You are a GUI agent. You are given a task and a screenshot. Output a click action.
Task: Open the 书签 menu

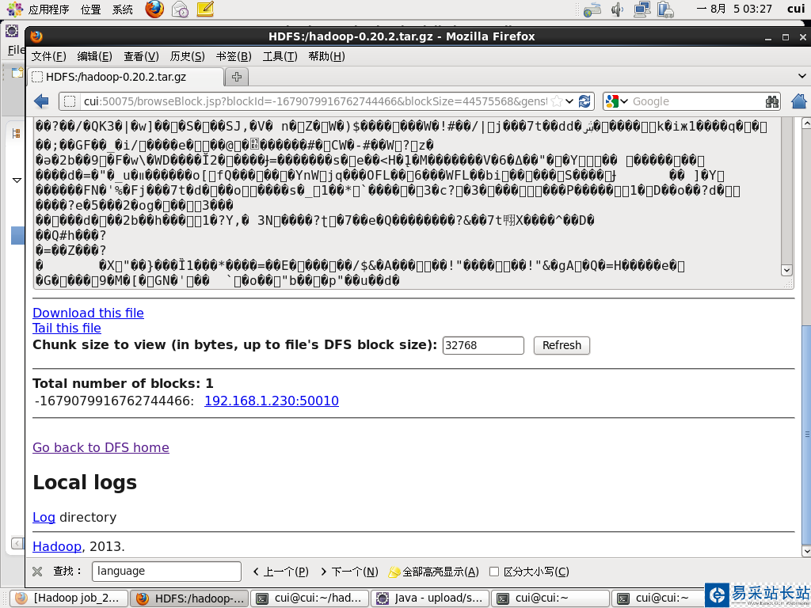234,56
